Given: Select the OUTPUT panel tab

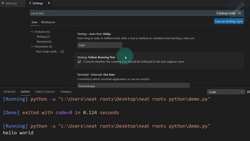Looking at the screenshot, I should click(x=25, y=92).
